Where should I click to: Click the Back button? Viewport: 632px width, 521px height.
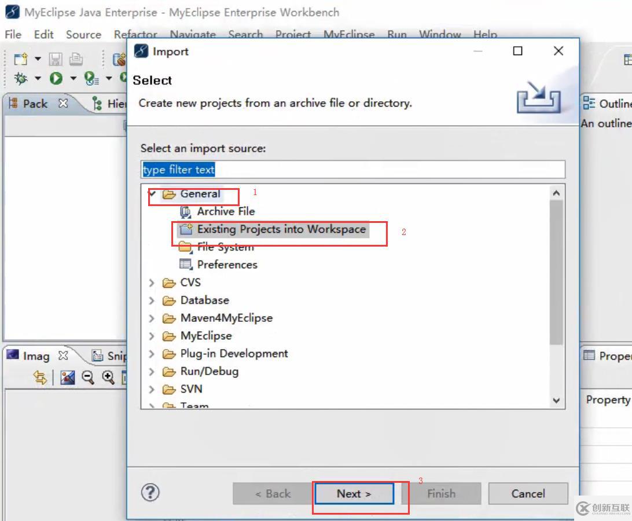(x=273, y=494)
